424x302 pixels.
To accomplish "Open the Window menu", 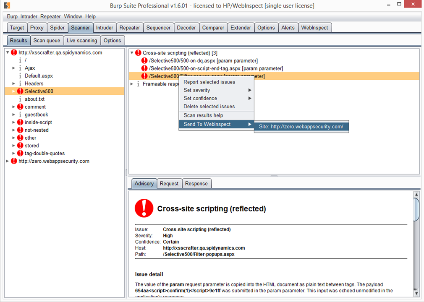I will click(73, 16).
